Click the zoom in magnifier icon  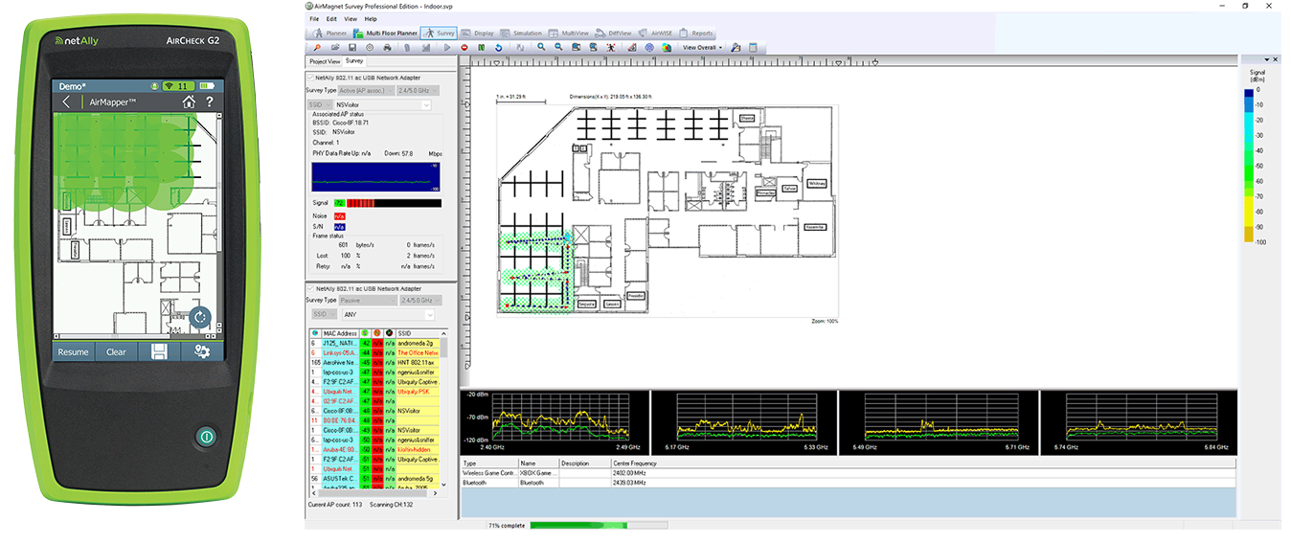tap(541, 47)
